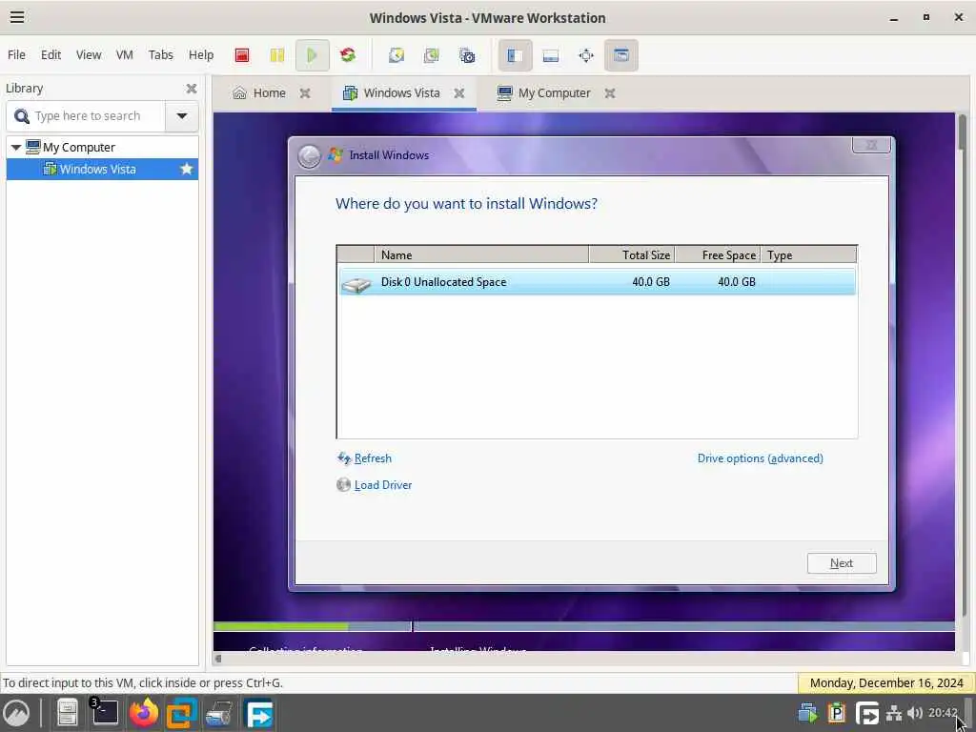Close the Home tab
This screenshot has width=976, height=732.
(305, 93)
